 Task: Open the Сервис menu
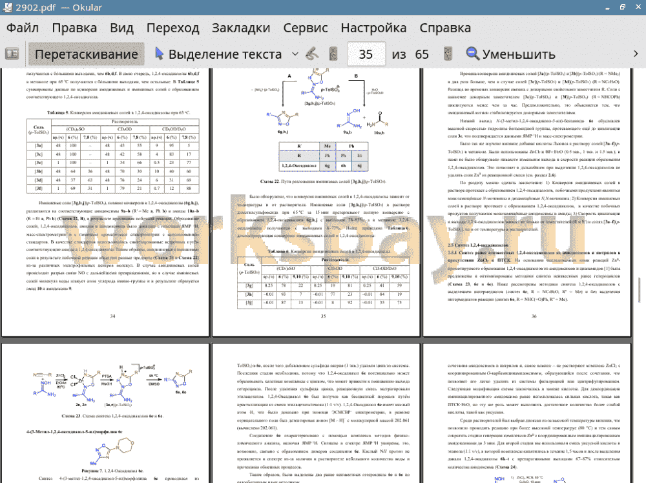pos(306,28)
